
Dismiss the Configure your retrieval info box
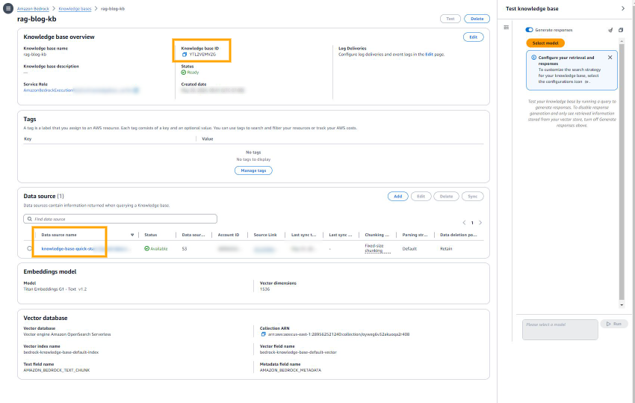point(610,58)
